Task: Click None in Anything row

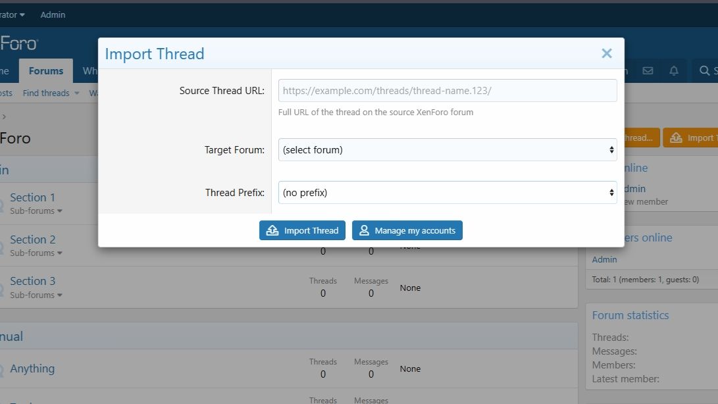Action: pos(410,368)
